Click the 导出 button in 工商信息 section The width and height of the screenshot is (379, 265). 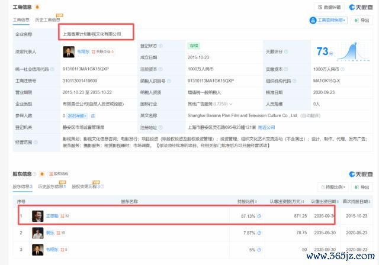pos(362,20)
